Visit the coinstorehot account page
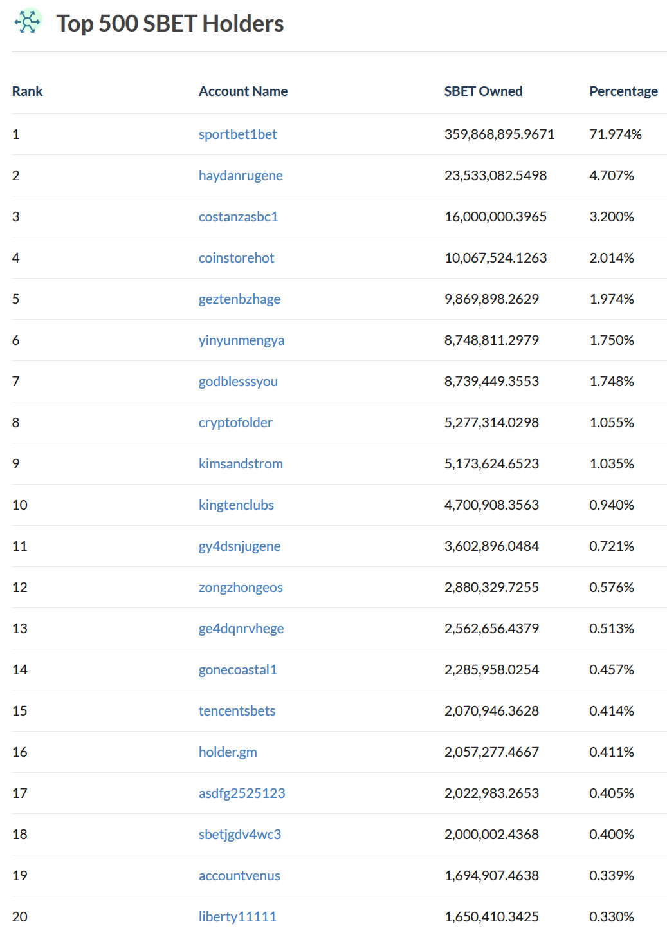Viewport: 667px width, 935px height. click(x=236, y=258)
